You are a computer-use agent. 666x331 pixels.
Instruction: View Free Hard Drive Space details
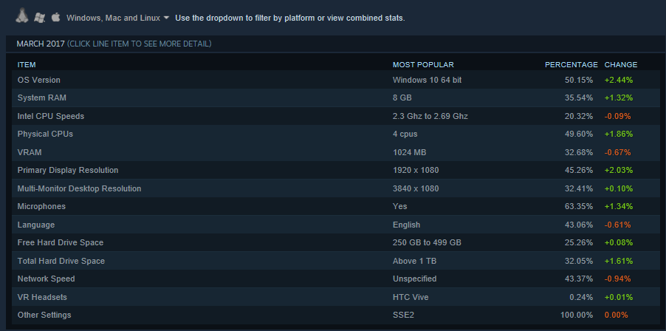[61, 242]
